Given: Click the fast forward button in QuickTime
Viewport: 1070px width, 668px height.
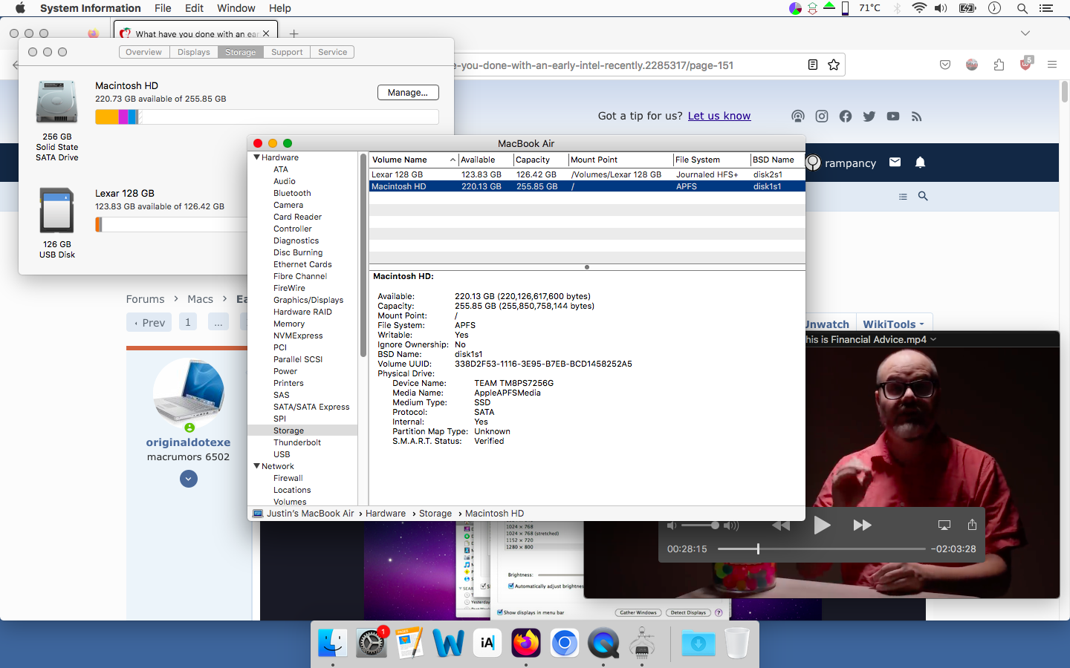Looking at the screenshot, I should pyautogui.click(x=862, y=525).
